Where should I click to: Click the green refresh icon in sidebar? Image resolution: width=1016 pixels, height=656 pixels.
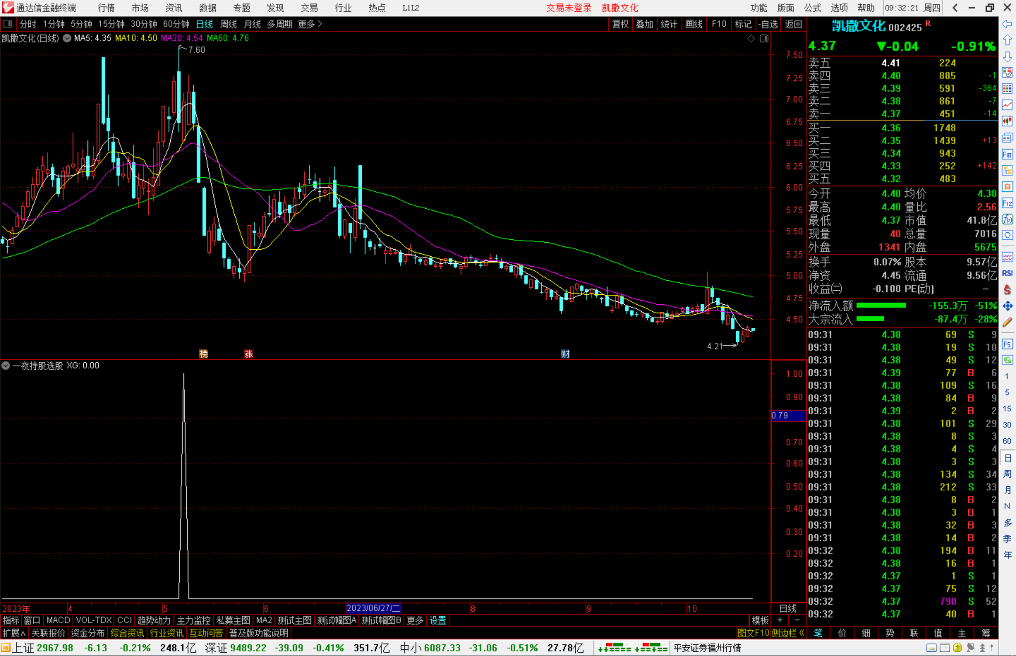click(1007, 360)
